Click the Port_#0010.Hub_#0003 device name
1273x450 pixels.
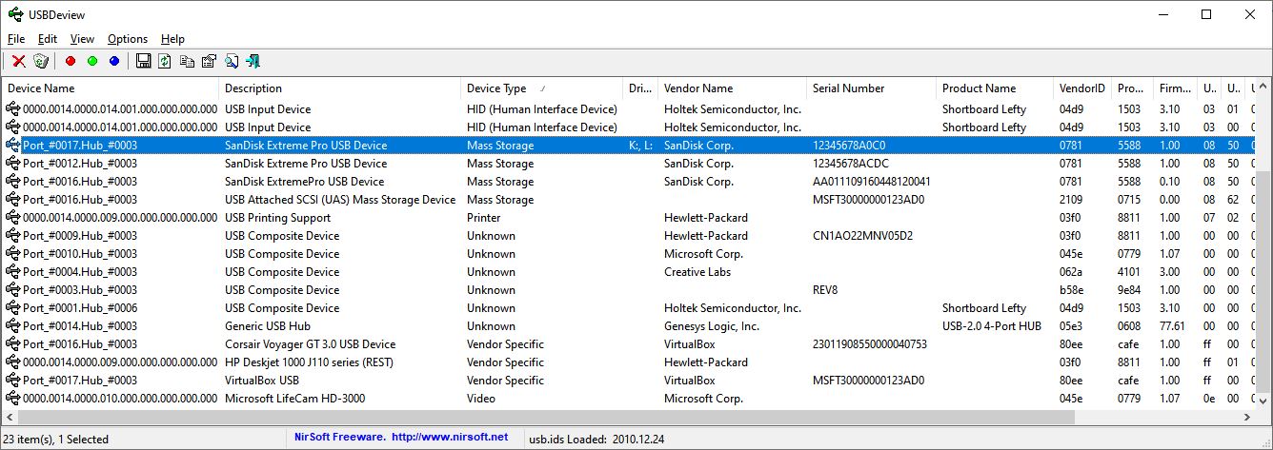coord(80,254)
